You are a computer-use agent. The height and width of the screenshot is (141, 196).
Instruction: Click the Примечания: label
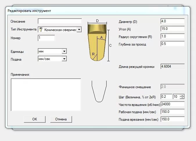20,75
